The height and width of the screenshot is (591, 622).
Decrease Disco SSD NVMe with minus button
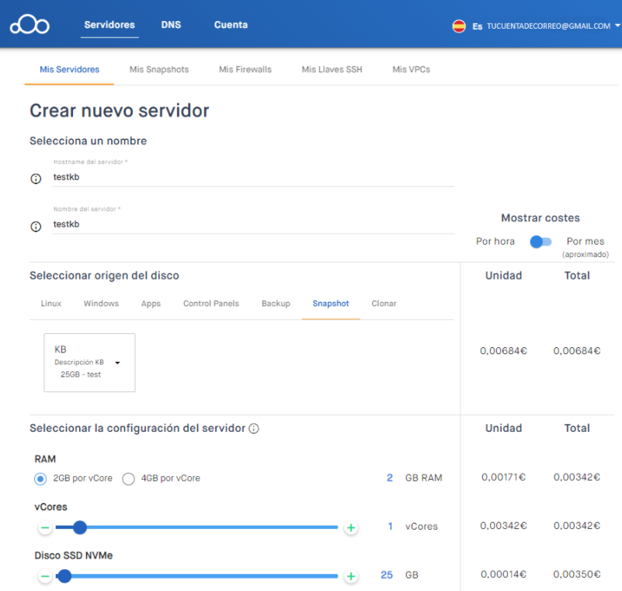45,576
